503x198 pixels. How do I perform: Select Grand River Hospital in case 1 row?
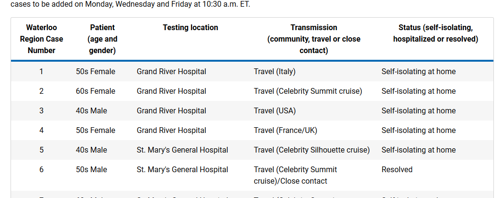[171, 72]
